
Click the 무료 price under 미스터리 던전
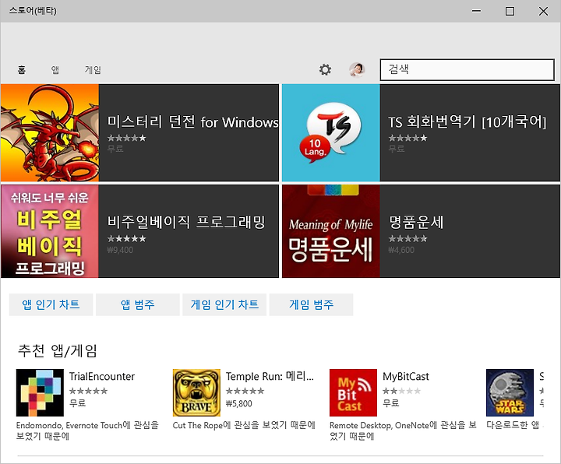tap(115, 149)
